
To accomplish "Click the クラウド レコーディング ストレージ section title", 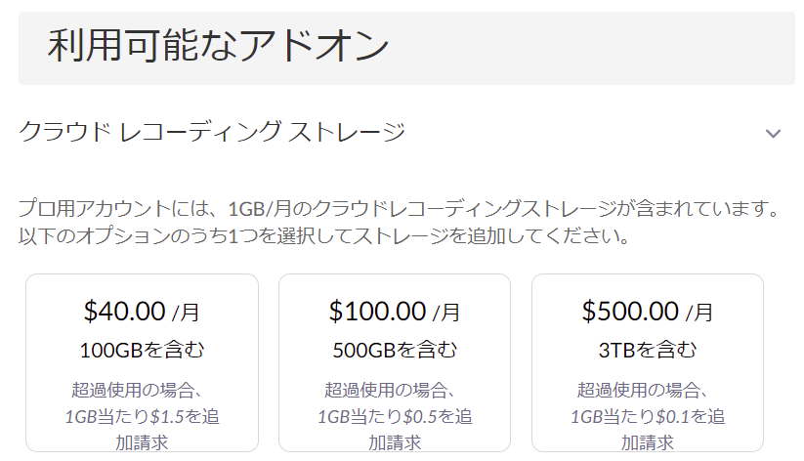I will coord(212,132).
